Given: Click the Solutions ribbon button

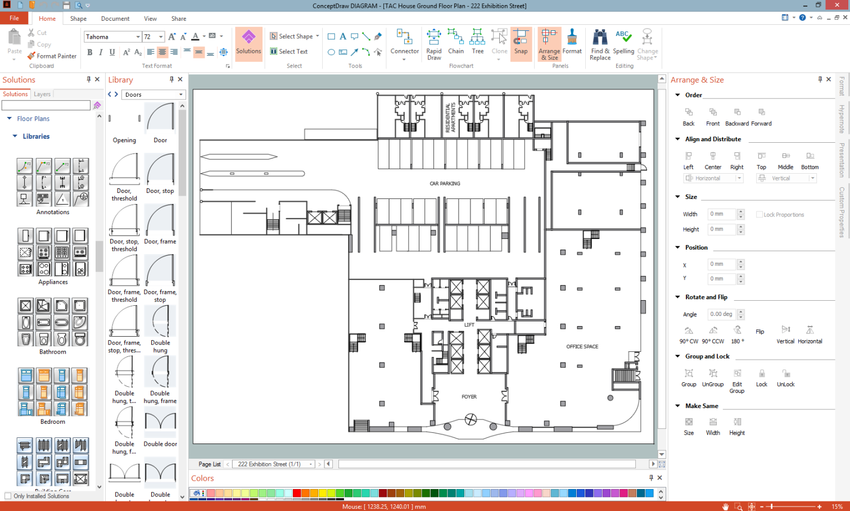Looking at the screenshot, I should coord(248,43).
